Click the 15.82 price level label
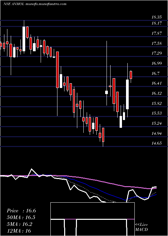Image resolution: width=168 pixels, height=236 pixels. point(157,104)
